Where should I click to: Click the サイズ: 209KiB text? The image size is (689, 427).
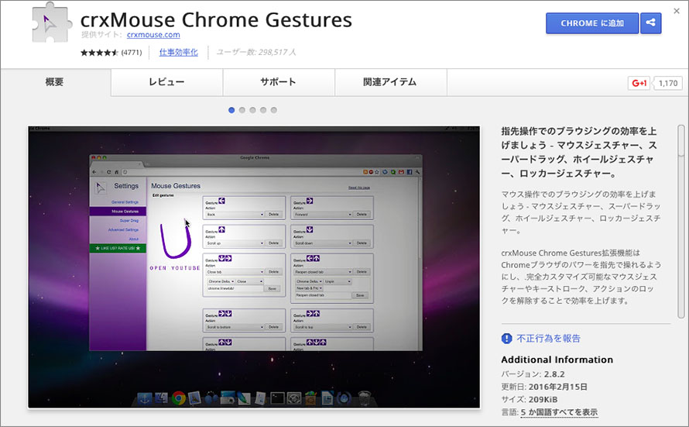pos(530,400)
